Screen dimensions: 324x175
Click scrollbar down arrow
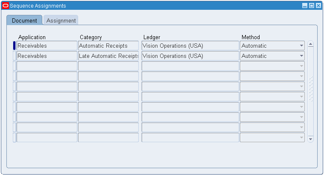pos(310,139)
